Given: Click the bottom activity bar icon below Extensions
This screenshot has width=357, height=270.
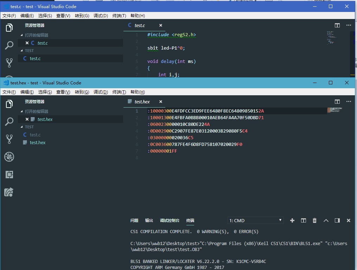Looking at the screenshot, I should coord(9,192).
